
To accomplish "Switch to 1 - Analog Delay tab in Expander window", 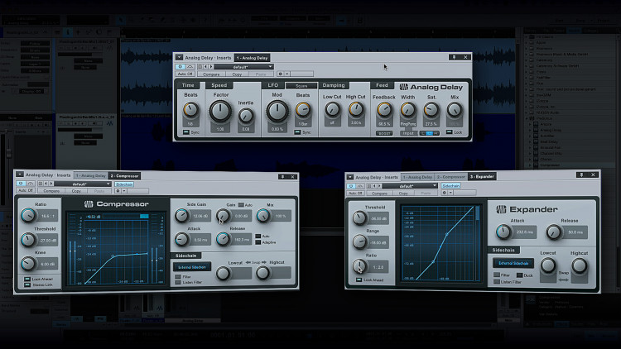I will click(417, 177).
